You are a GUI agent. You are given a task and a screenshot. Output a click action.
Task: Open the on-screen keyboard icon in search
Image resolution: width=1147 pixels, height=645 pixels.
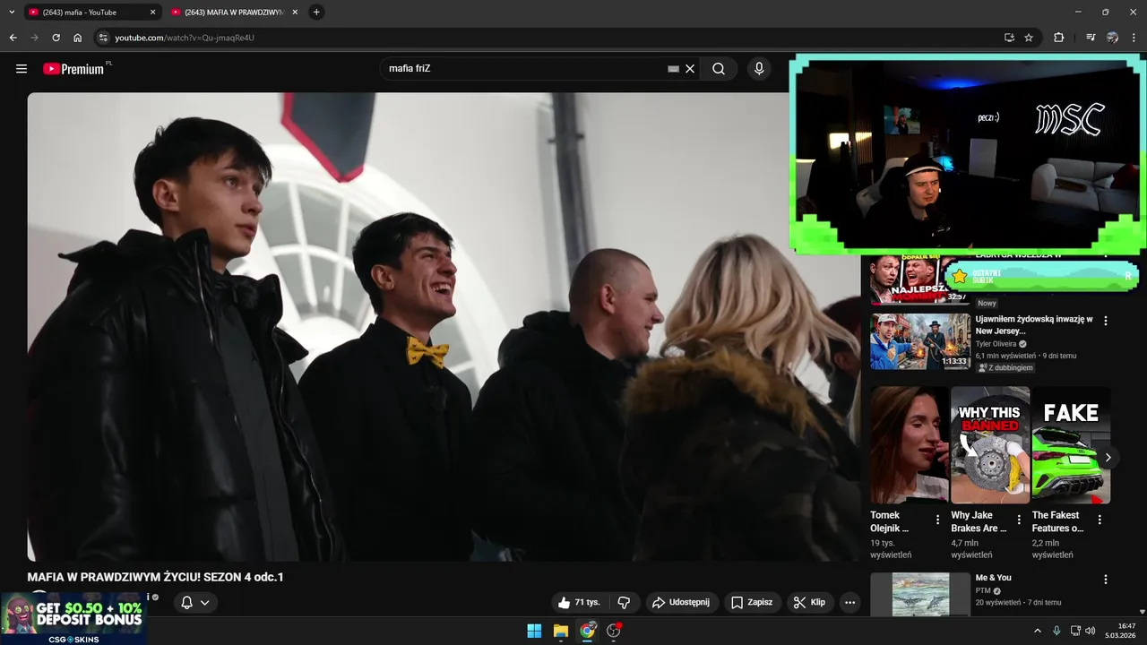pos(673,69)
